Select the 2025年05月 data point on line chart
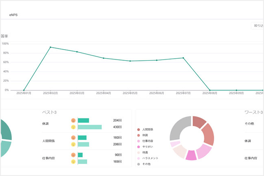264x176 pixels. (130, 61)
